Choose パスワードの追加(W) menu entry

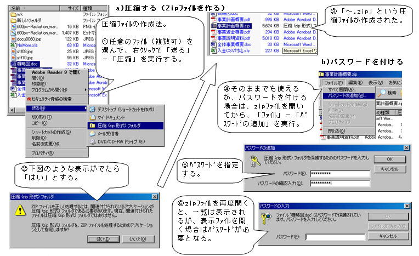click(348, 95)
